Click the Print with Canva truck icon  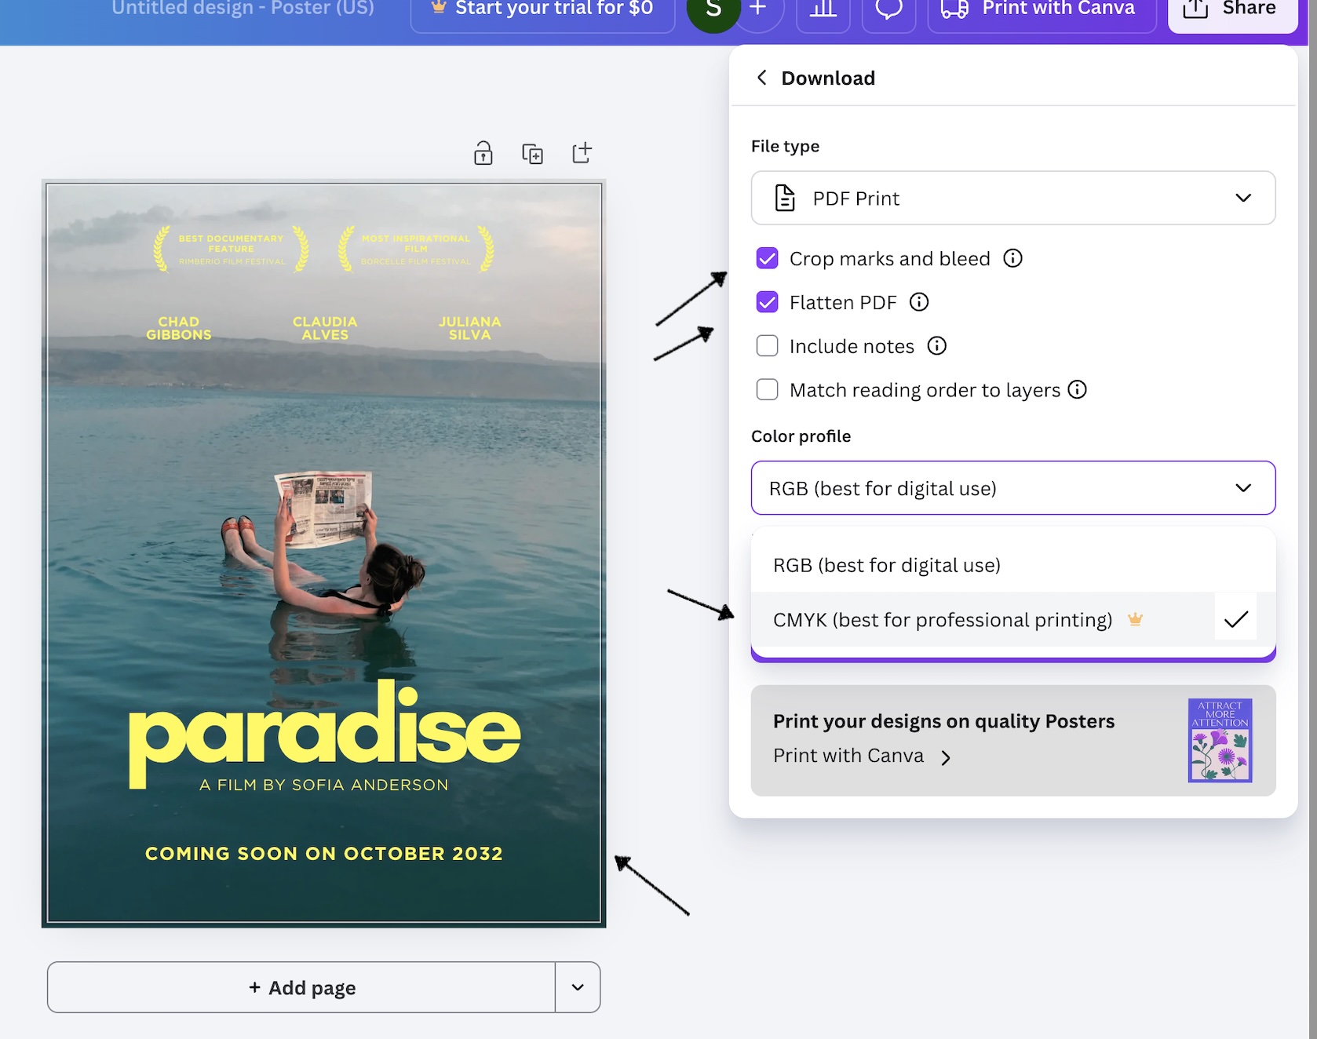click(953, 10)
